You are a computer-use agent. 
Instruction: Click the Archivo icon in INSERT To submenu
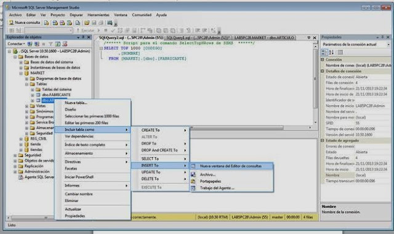[193, 174]
